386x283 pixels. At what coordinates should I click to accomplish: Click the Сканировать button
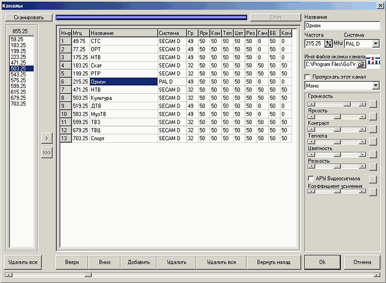tap(29, 17)
